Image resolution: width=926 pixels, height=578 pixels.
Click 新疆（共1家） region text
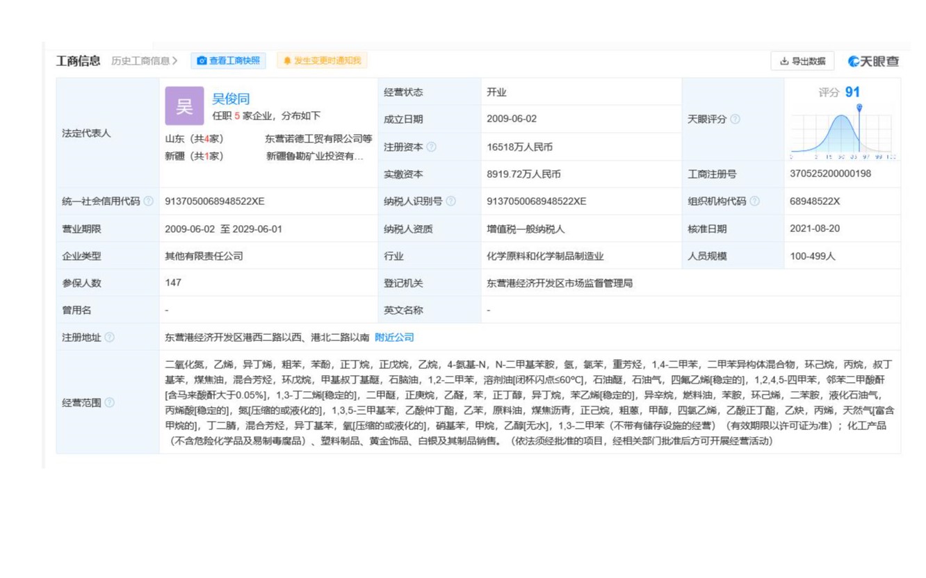(x=194, y=156)
